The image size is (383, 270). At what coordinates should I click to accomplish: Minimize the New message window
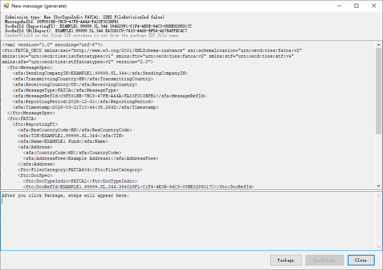[x=339, y=6]
